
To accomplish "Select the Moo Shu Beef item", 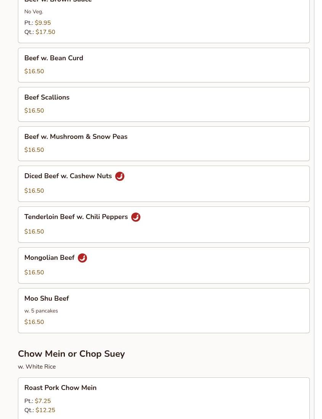I will [164, 311].
